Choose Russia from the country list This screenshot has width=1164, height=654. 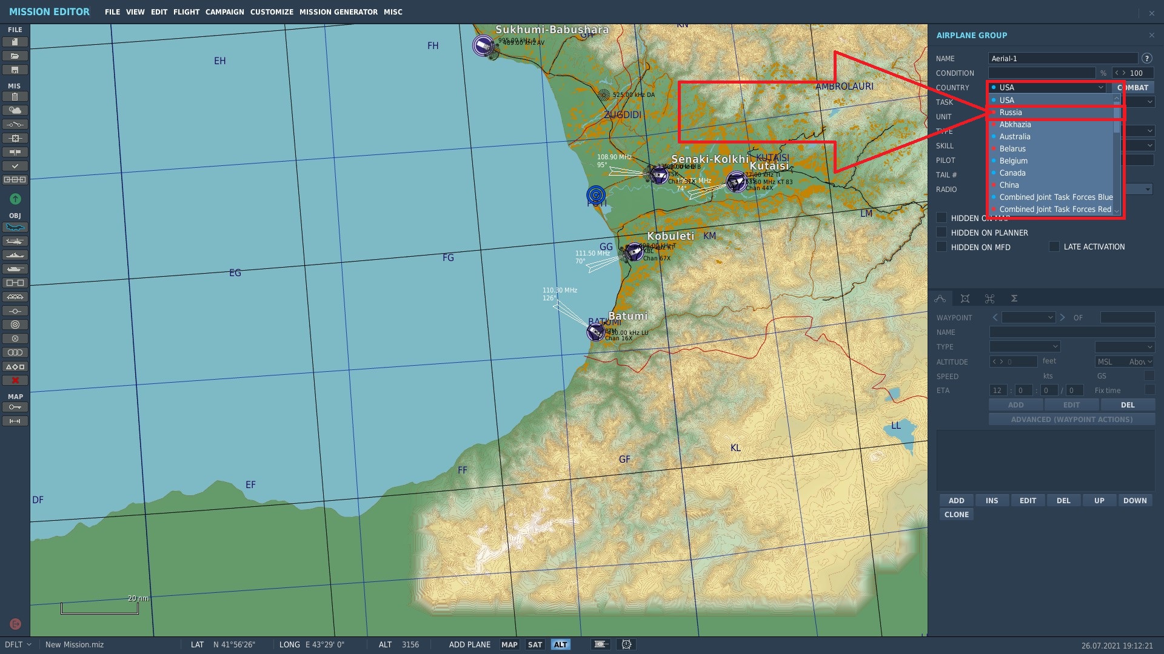[1011, 113]
